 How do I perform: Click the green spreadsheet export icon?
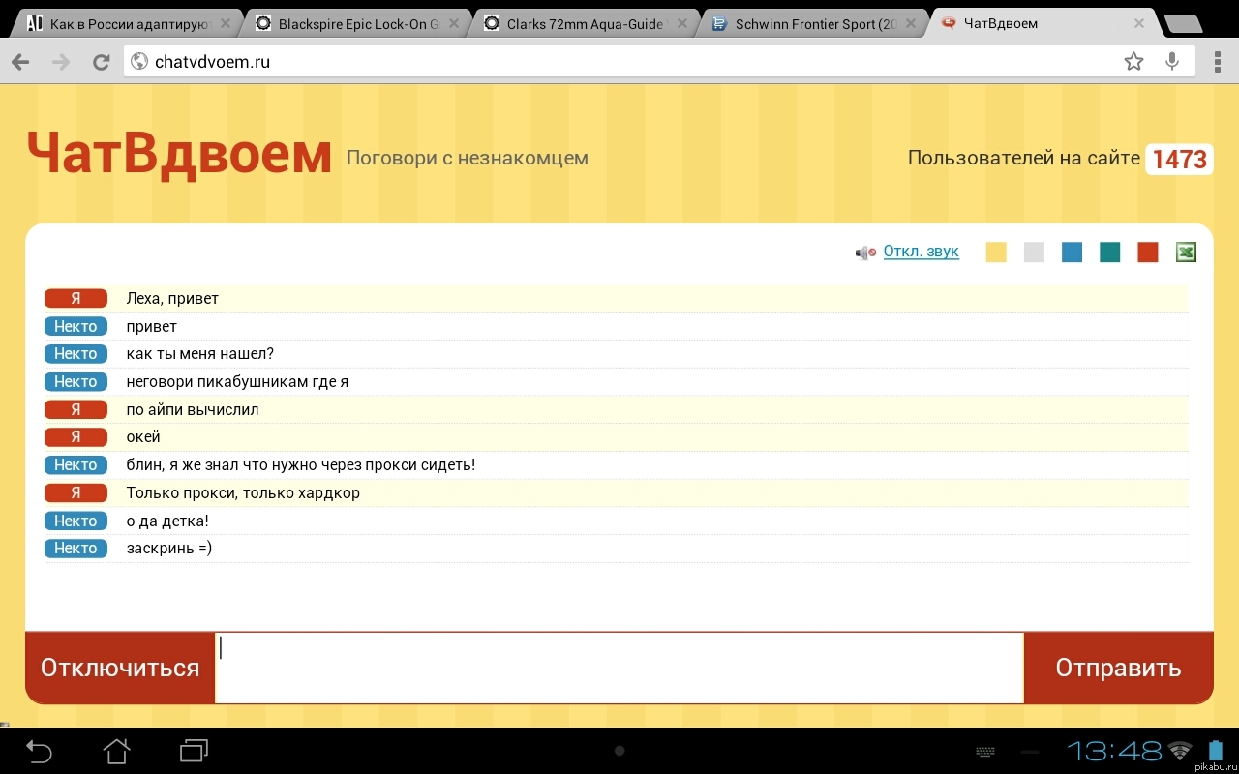1186,253
